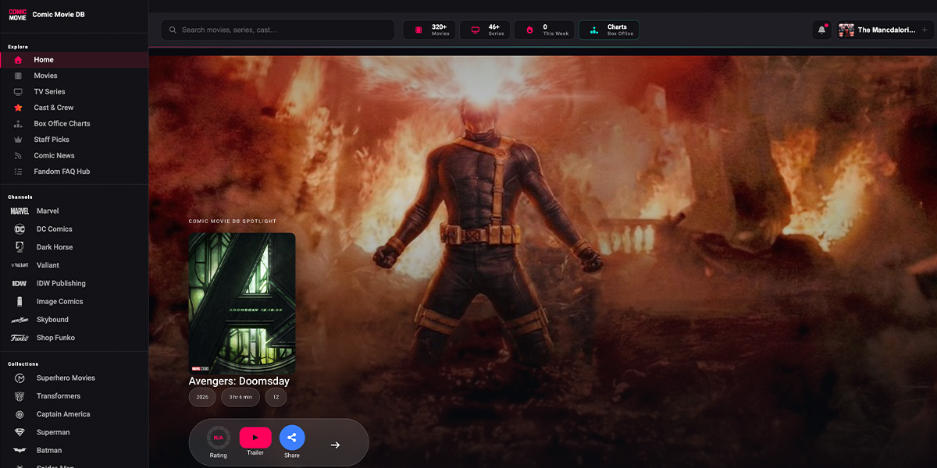Click the Transformers collection icon

pyautogui.click(x=20, y=396)
